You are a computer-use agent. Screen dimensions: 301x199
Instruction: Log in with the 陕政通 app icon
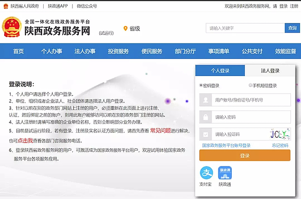pos(225,172)
